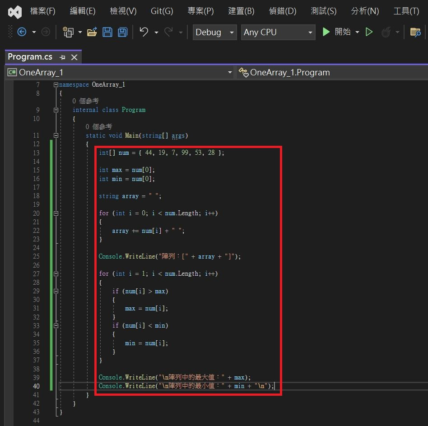
Task: Open the Git(G) menu
Action: 162,11
